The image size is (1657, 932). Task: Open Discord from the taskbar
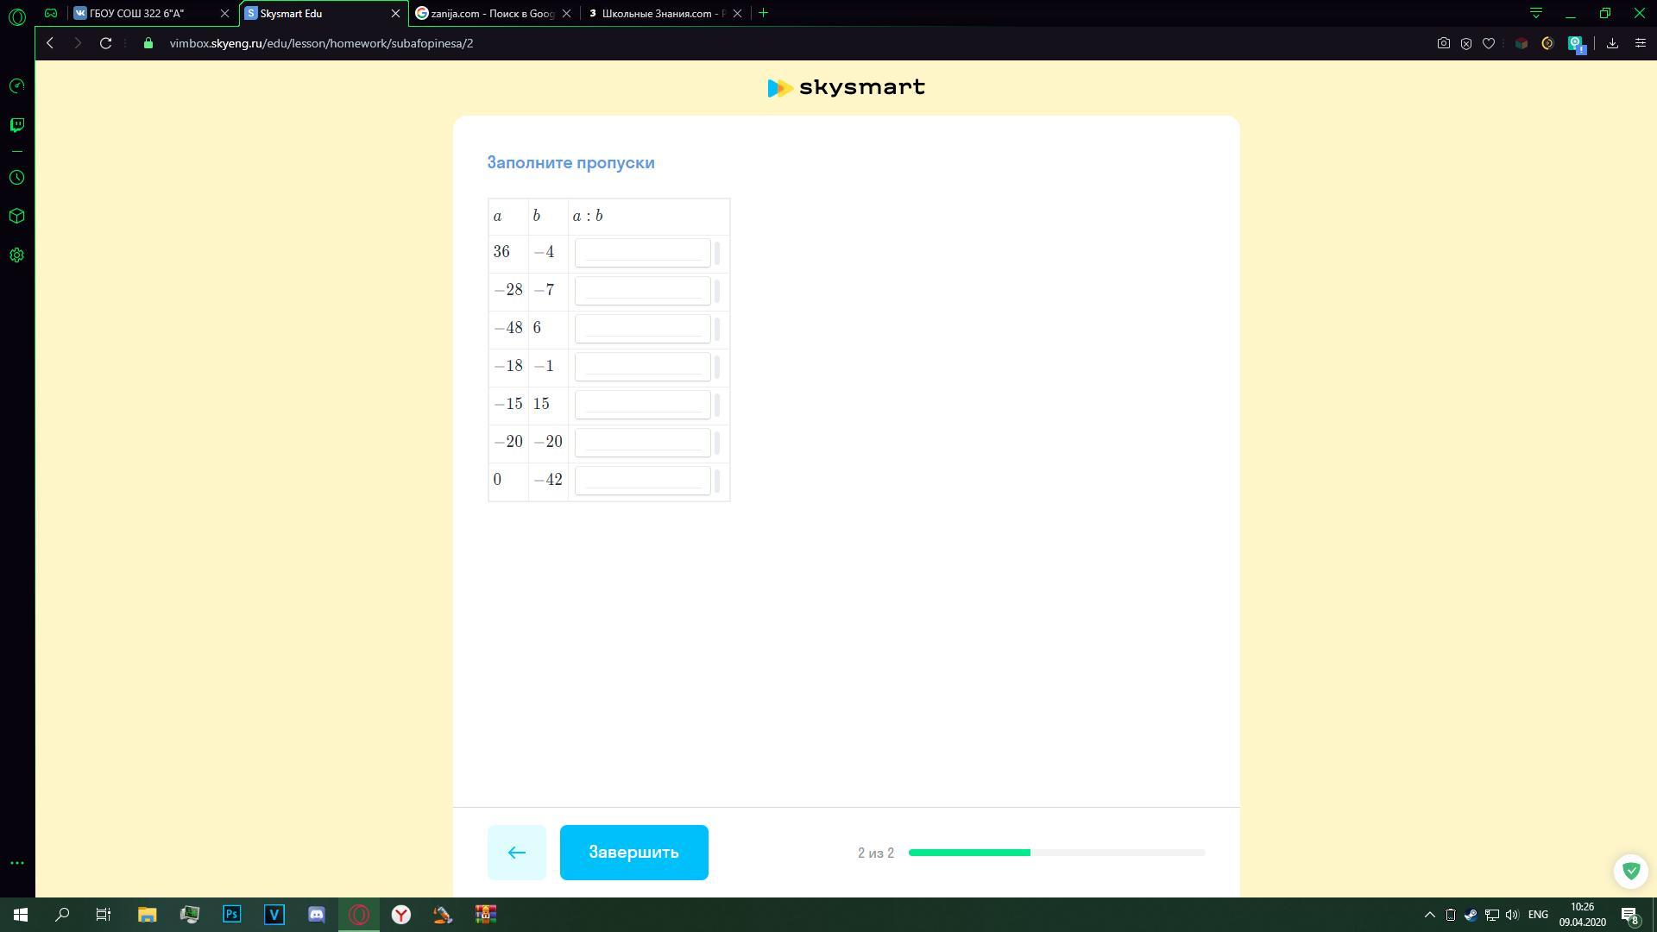[x=317, y=915]
